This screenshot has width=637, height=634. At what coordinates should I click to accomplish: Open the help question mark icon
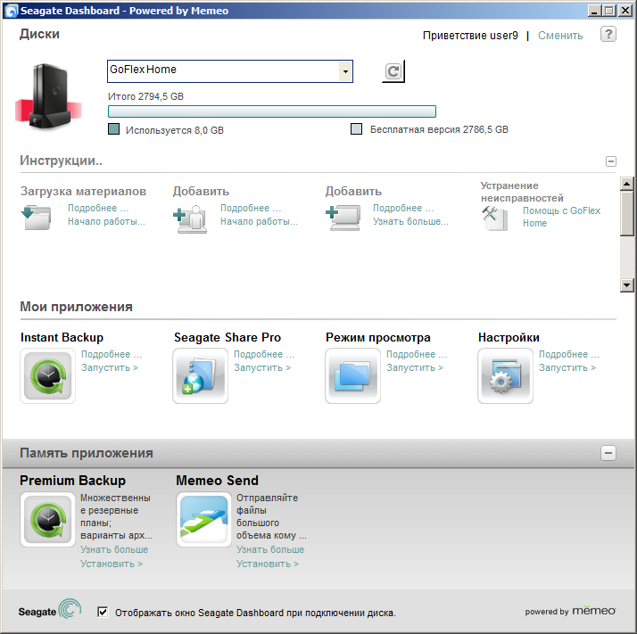608,34
